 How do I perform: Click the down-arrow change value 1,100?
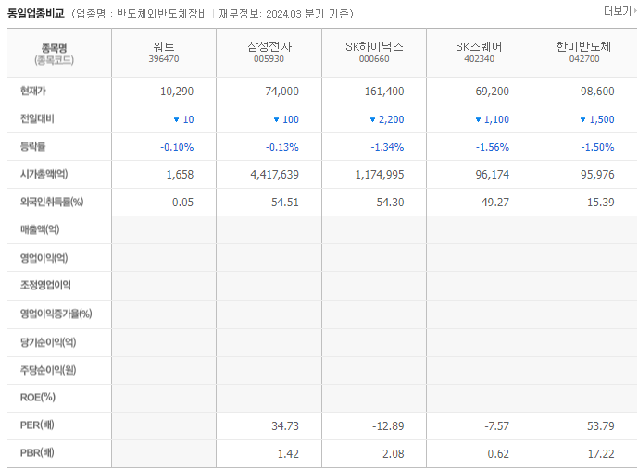492,119
